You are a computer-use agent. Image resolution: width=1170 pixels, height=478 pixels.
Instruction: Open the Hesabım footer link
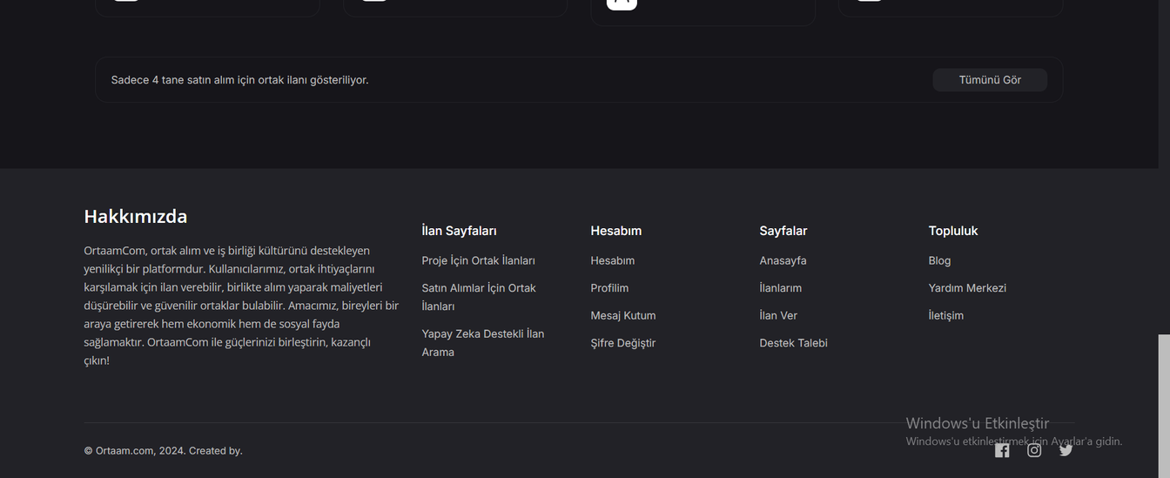coord(612,260)
